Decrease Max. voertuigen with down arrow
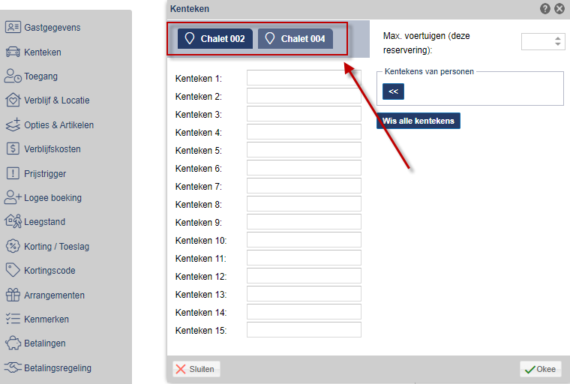 558,44
